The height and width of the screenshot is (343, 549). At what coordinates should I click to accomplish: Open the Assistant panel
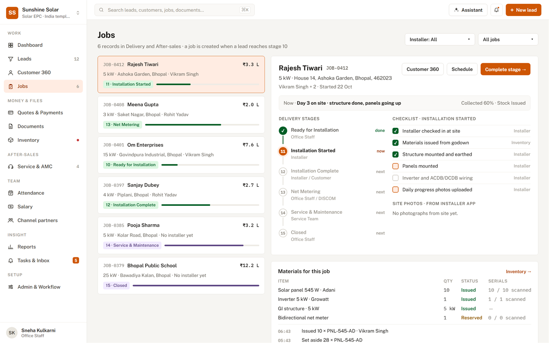pos(468,10)
